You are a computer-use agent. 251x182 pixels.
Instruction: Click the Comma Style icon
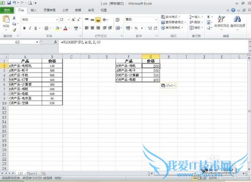pos(142,28)
